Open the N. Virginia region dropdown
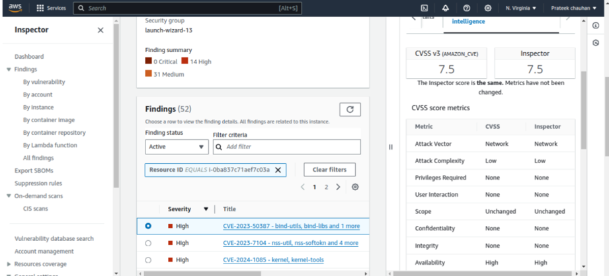The image size is (609, 276). coord(521,8)
